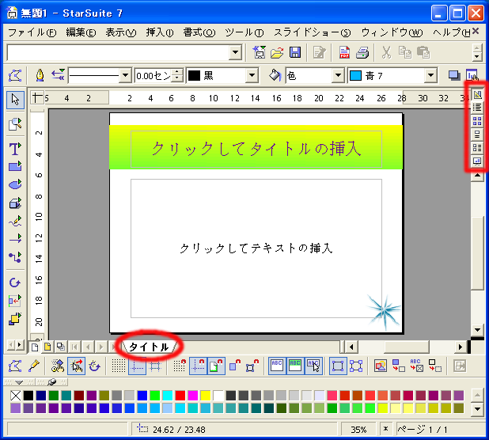Choose the Lines and Arrows tool
The height and width of the screenshot is (440, 489).
tap(15, 240)
